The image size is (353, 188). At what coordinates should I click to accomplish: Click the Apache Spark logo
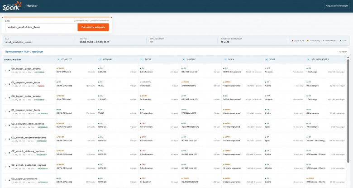[x=12, y=6]
